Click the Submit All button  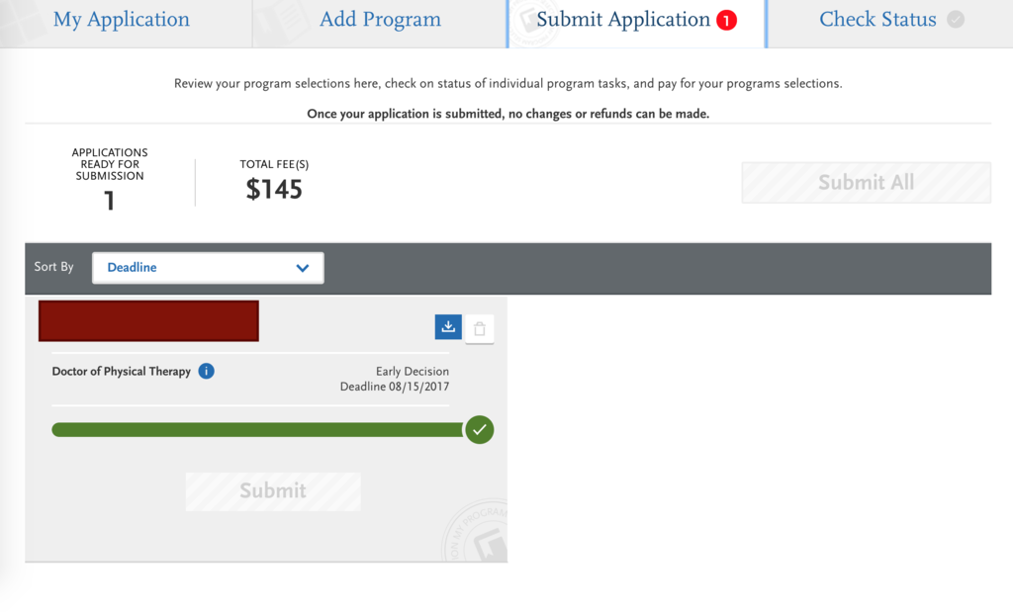click(x=866, y=183)
